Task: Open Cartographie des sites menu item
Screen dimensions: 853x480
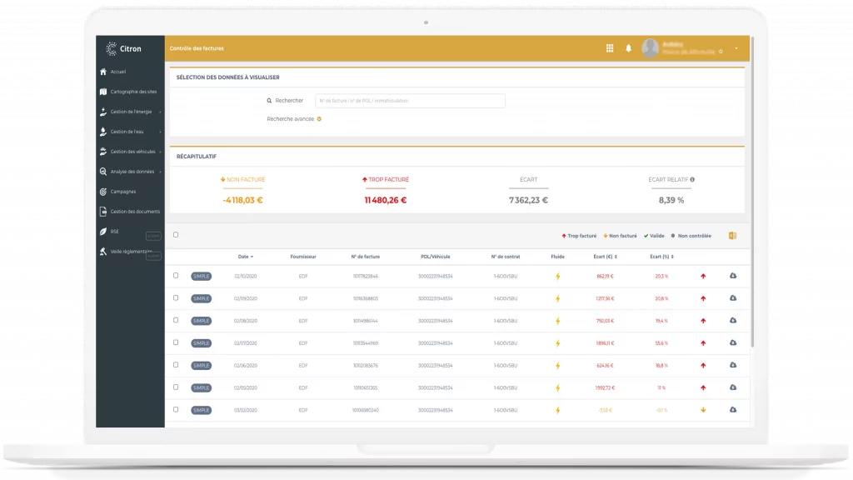Action: pyautogui.click(x=132, y=92)
